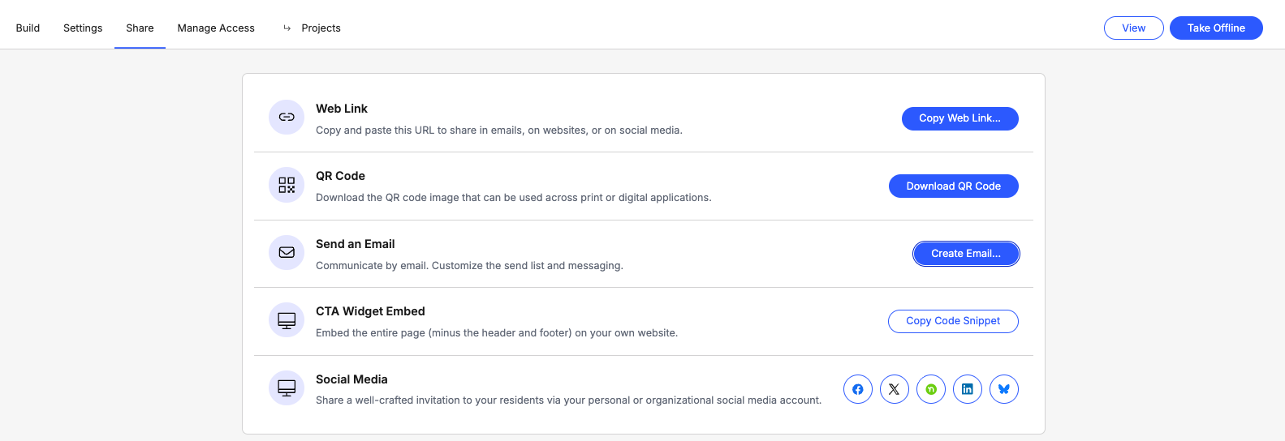Viewport: 1285px width, 441px height.
Task: Click Copy Web Link button
Action: [959, 118]
